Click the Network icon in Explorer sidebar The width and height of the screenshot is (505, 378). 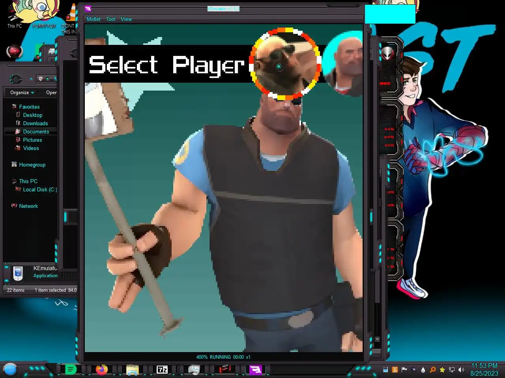[x=14, y=206]
